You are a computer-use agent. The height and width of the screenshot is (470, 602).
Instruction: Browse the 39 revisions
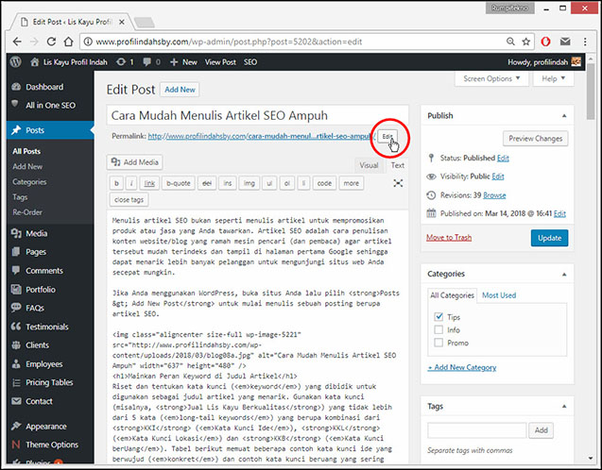coord(494,195)
